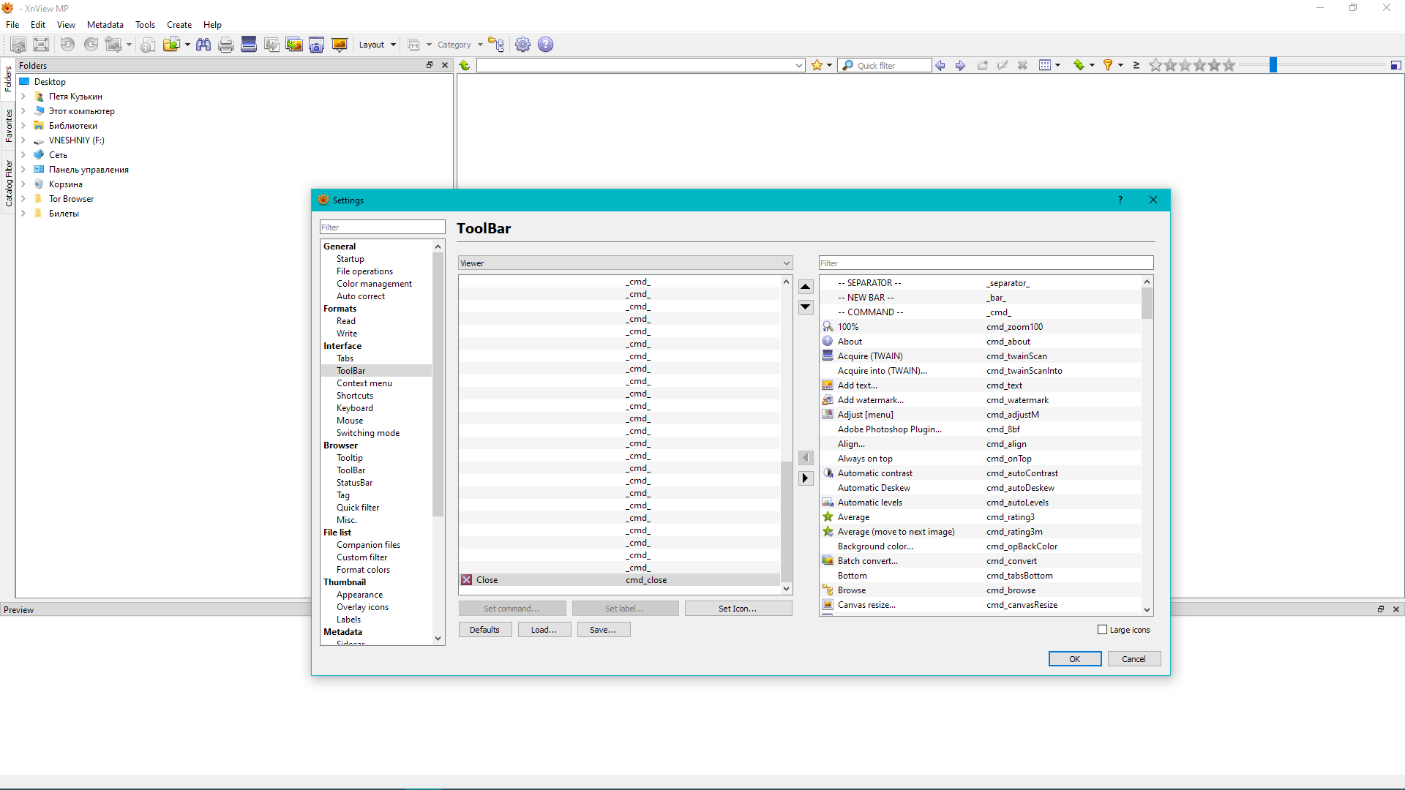Click the Set Icon... button
This screenshot has width=1405, height=790.
pos(738,609)
